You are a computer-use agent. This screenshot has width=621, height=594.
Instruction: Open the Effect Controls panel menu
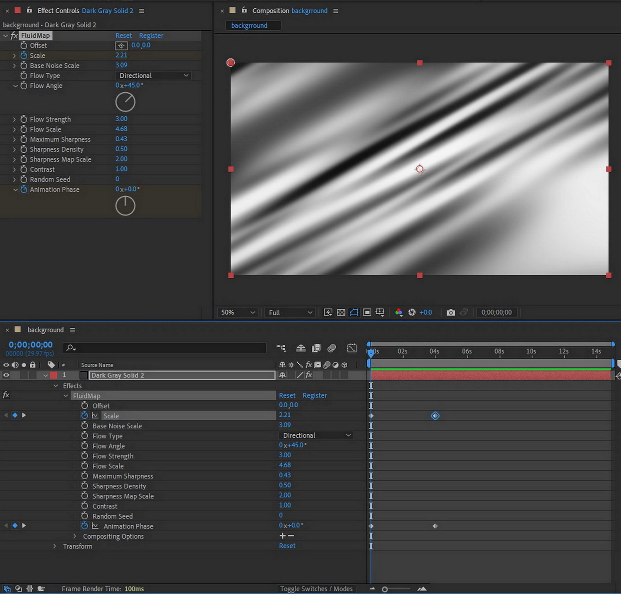[142, 11]
